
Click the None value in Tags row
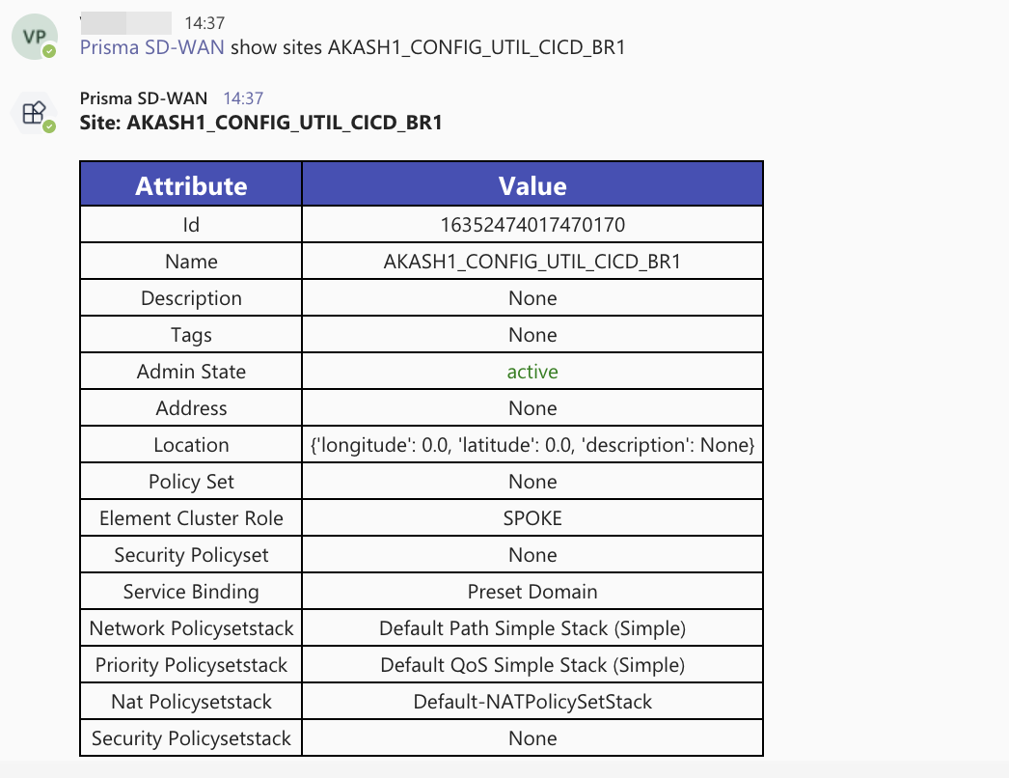532,335
